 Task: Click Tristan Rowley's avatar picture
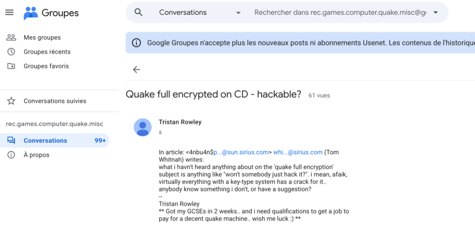tap(143, 127)
